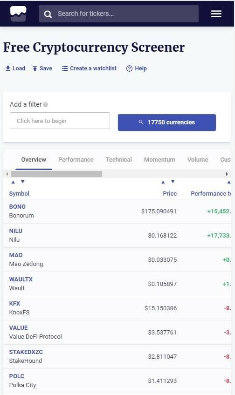Click the Value DeFi Protocol name text
Viewport: 235px width, 395px height.
click(x=35, y=337)
